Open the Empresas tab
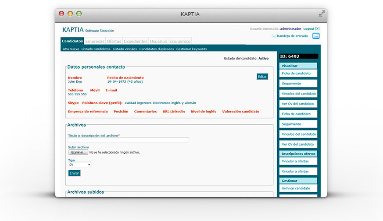The width and height of the screenshot is (383, 221). tap(95, 41)
